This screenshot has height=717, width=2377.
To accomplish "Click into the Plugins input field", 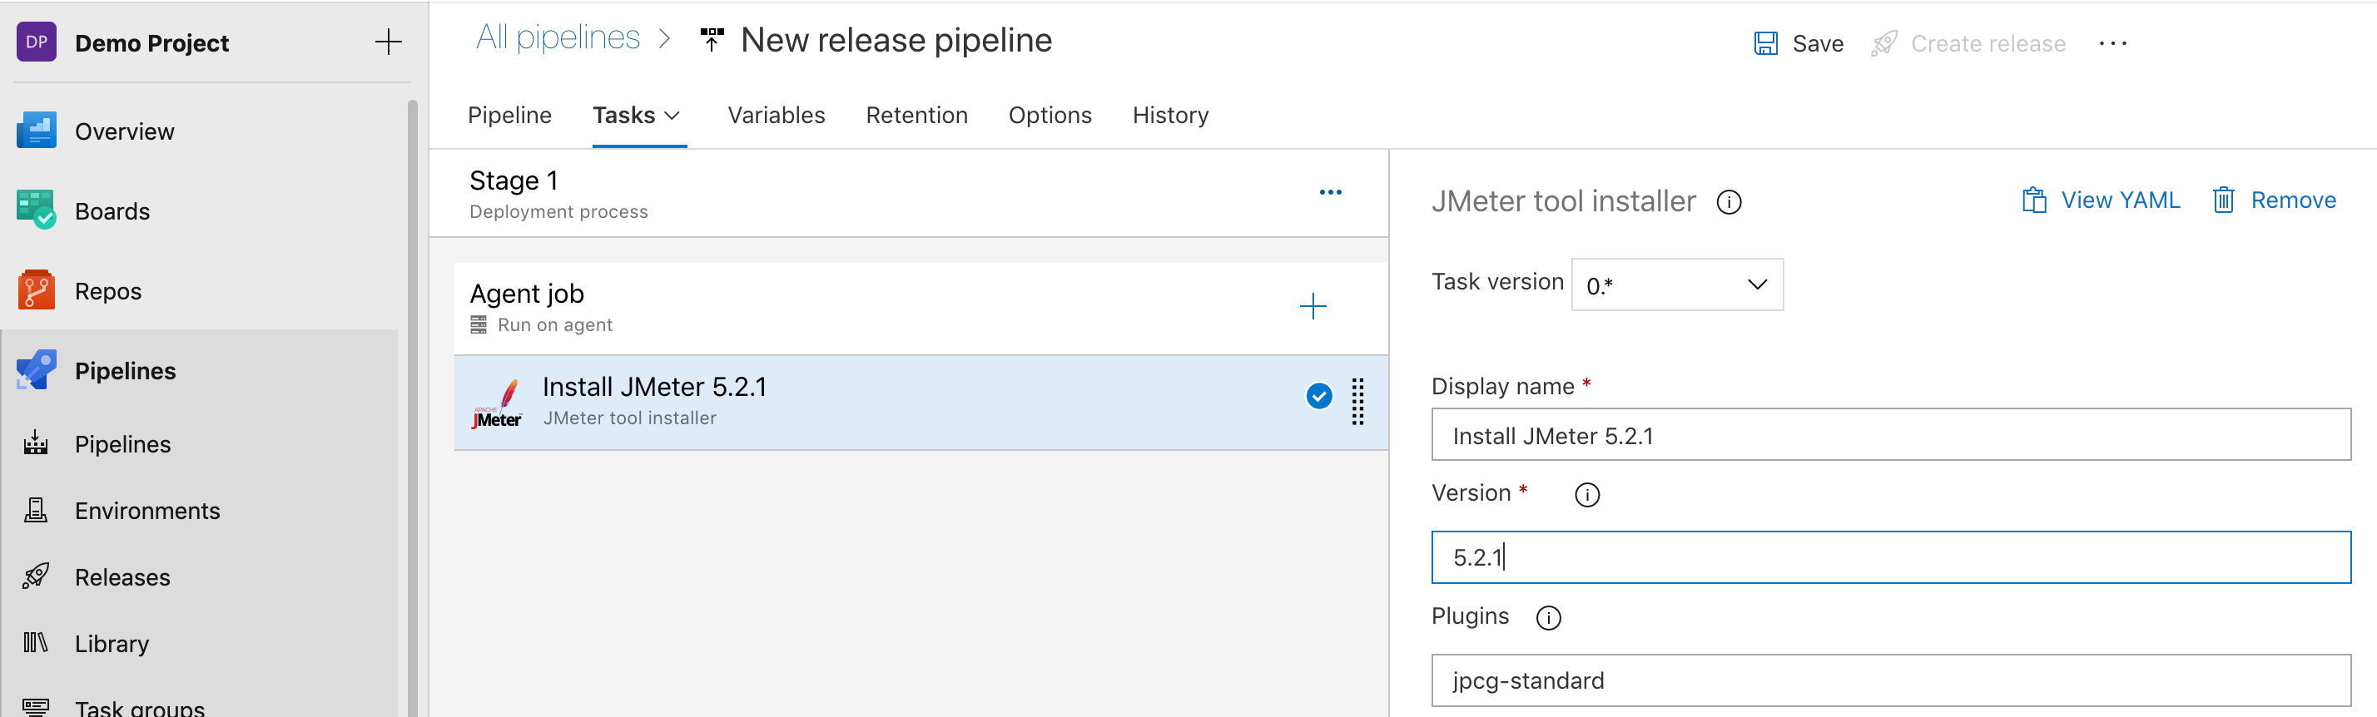I will [x=1891, y=680].
